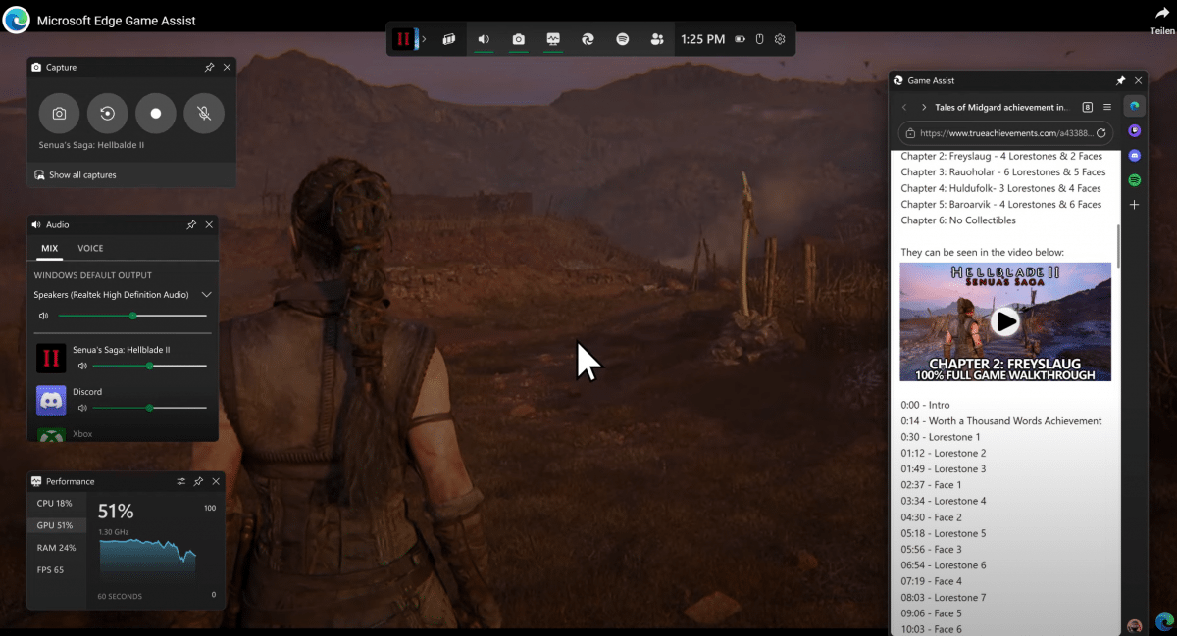Image resolution: width=1177 pixels, height=636 pixels.
Task: Mute the Windows default output speaker icon
Action: tap(44, 316)
